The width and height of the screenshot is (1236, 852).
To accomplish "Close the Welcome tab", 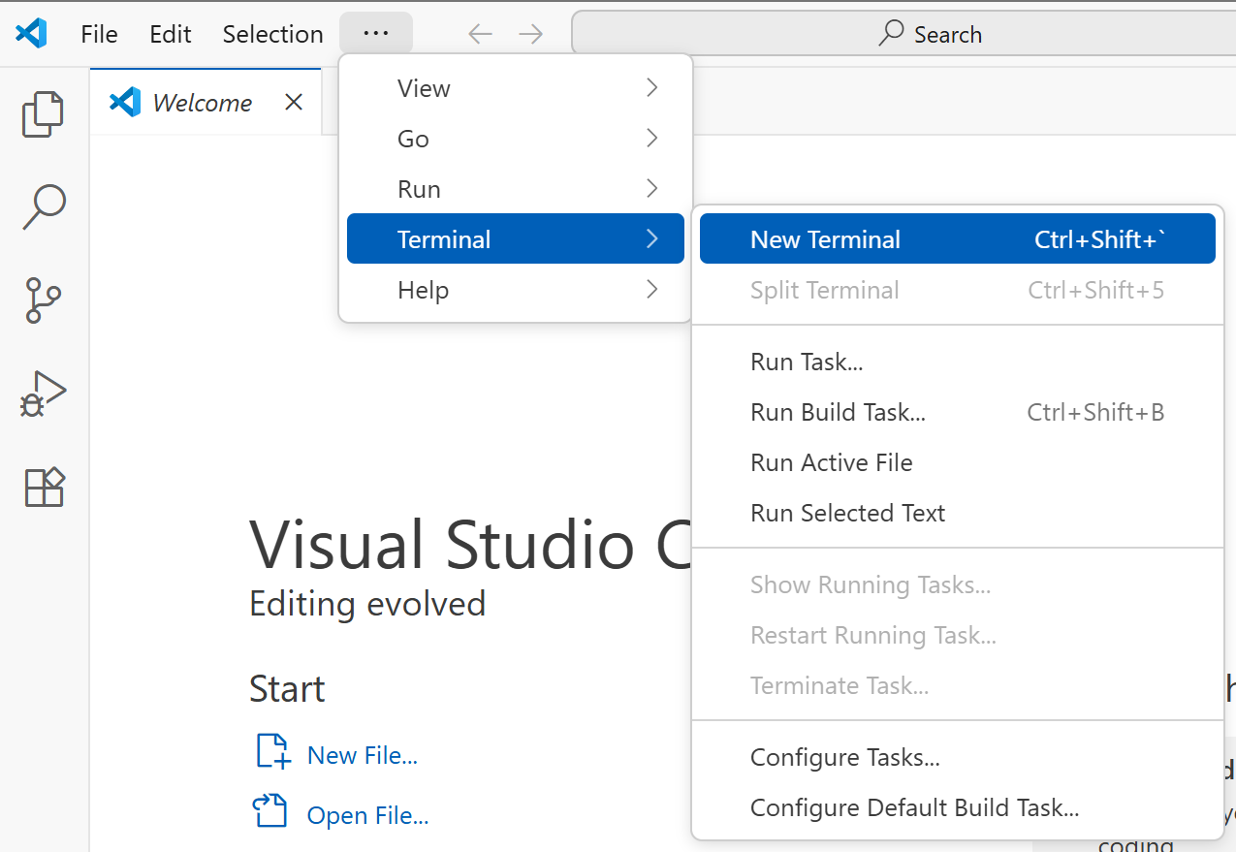I will tap(294, 102).
